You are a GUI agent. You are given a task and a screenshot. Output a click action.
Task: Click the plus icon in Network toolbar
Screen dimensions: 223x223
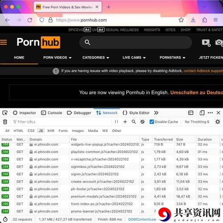(125, 122)
